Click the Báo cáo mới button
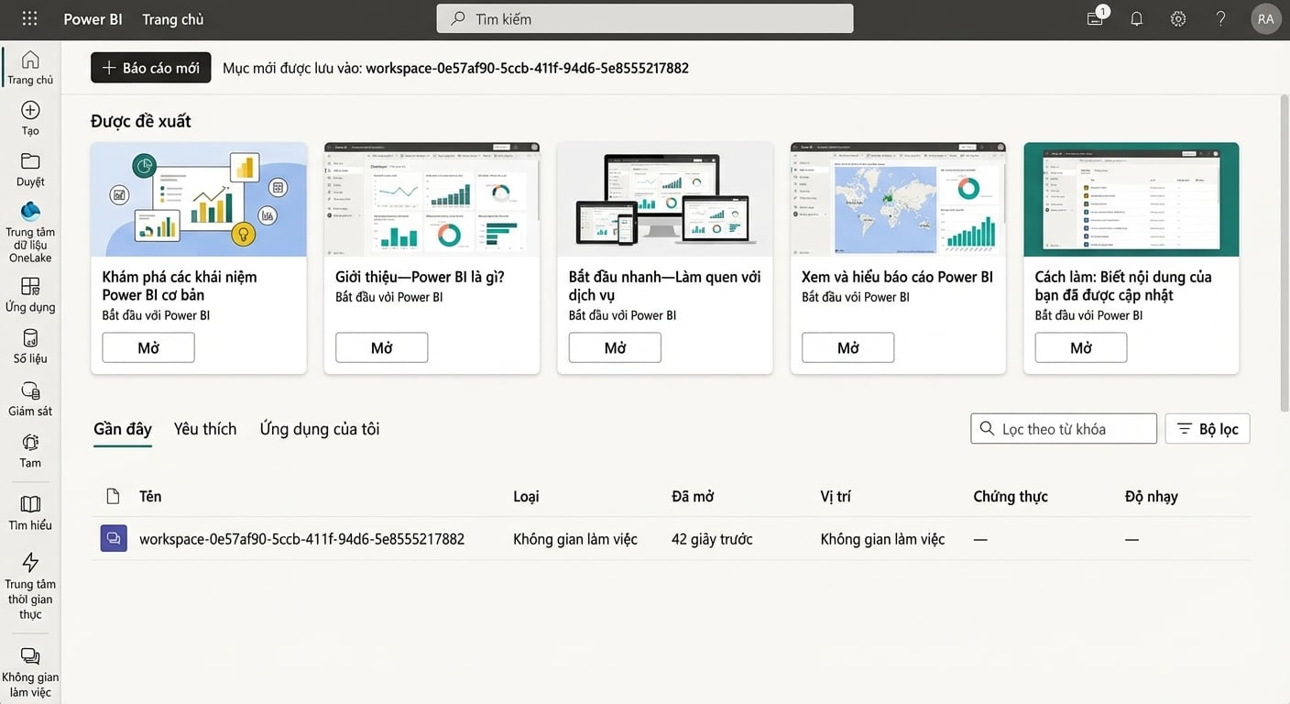 151,68
